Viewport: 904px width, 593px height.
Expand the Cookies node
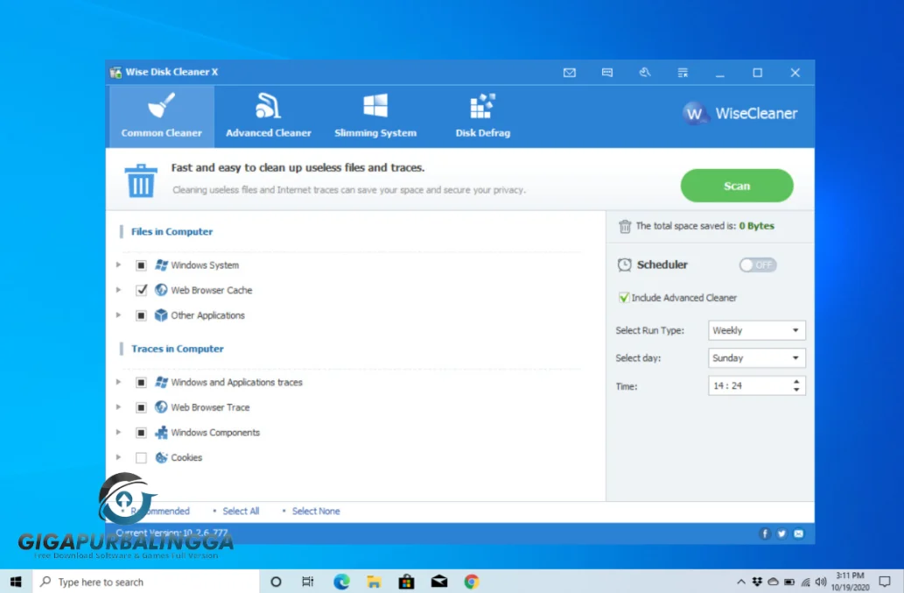coord(118,457)
